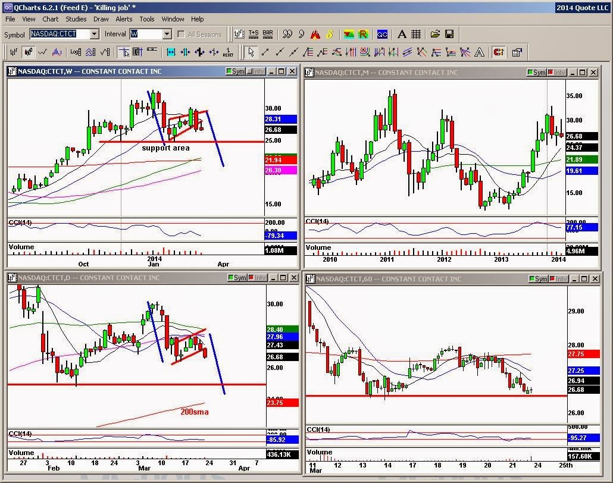Open the Alerts menu
Screen dimensions: 613x483
[124, 19]
